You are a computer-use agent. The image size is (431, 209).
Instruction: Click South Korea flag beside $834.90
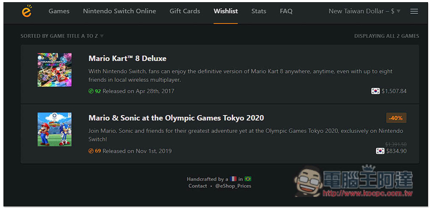380,151
